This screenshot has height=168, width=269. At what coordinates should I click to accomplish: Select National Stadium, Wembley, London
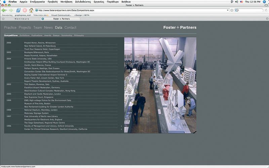pyautogui.click(x=41, y=110)
